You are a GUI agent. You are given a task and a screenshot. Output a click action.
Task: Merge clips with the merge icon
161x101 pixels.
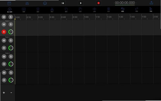(x=108, y=10)
